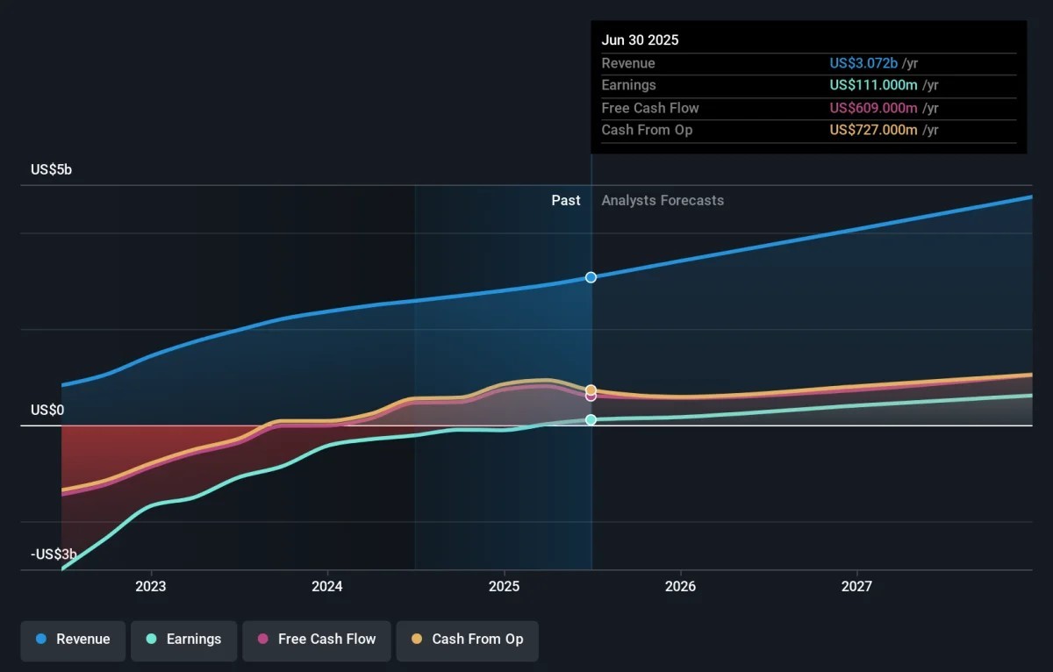Toggle the Revenue legend button
Viewport: 1053px width, 672px height.
click(x=74, y=640)
